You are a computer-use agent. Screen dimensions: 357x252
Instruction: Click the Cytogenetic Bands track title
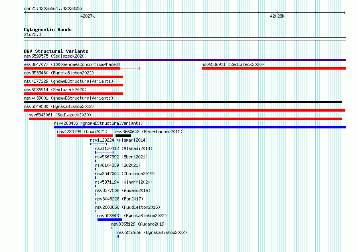click(x=48, y=30)
